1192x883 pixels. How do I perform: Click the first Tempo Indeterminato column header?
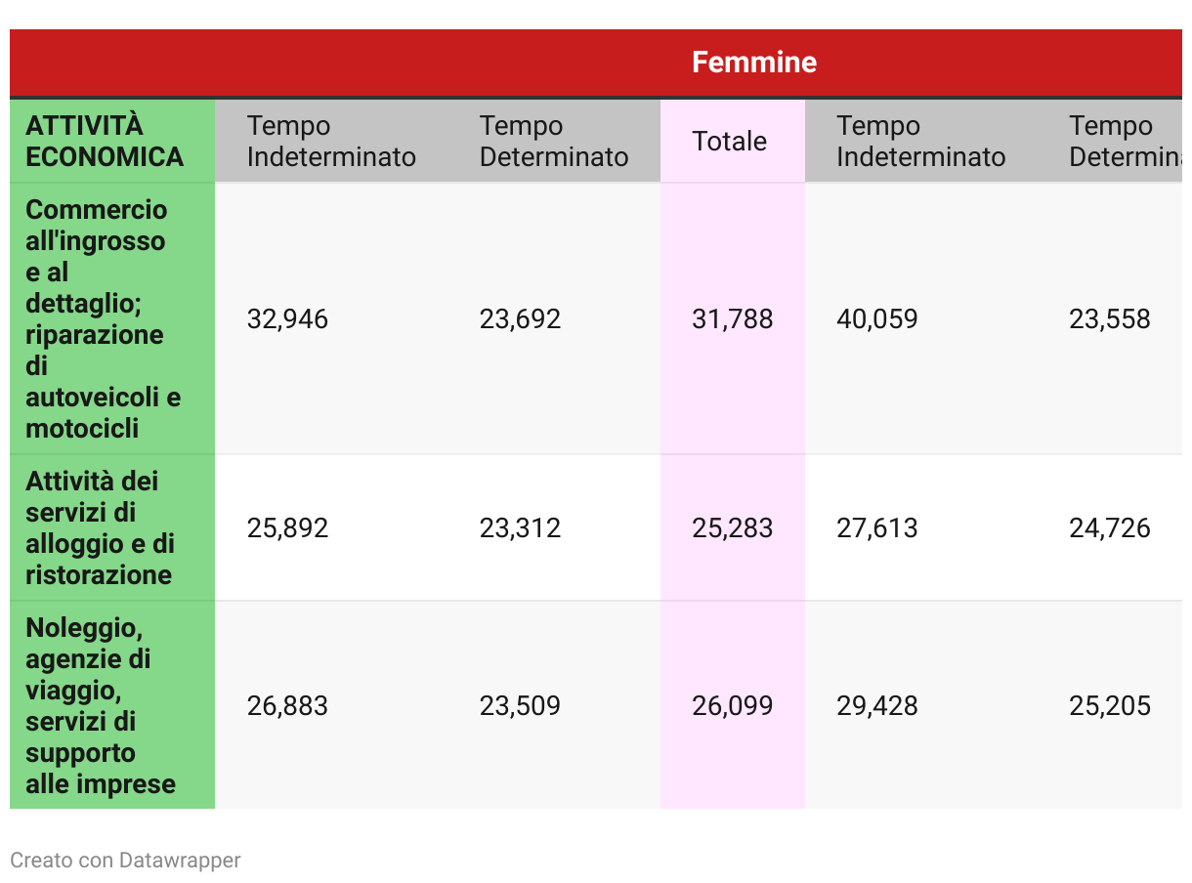(331, 142)
